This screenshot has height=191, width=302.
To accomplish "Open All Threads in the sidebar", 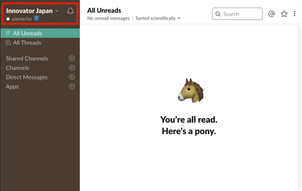I will tap(40, 42).
